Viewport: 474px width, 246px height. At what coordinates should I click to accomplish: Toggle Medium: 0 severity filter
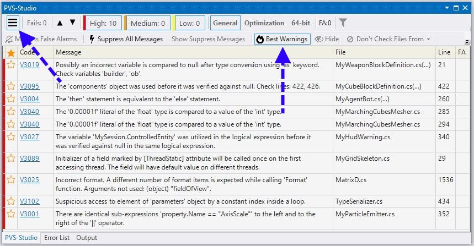click(147, 23)
